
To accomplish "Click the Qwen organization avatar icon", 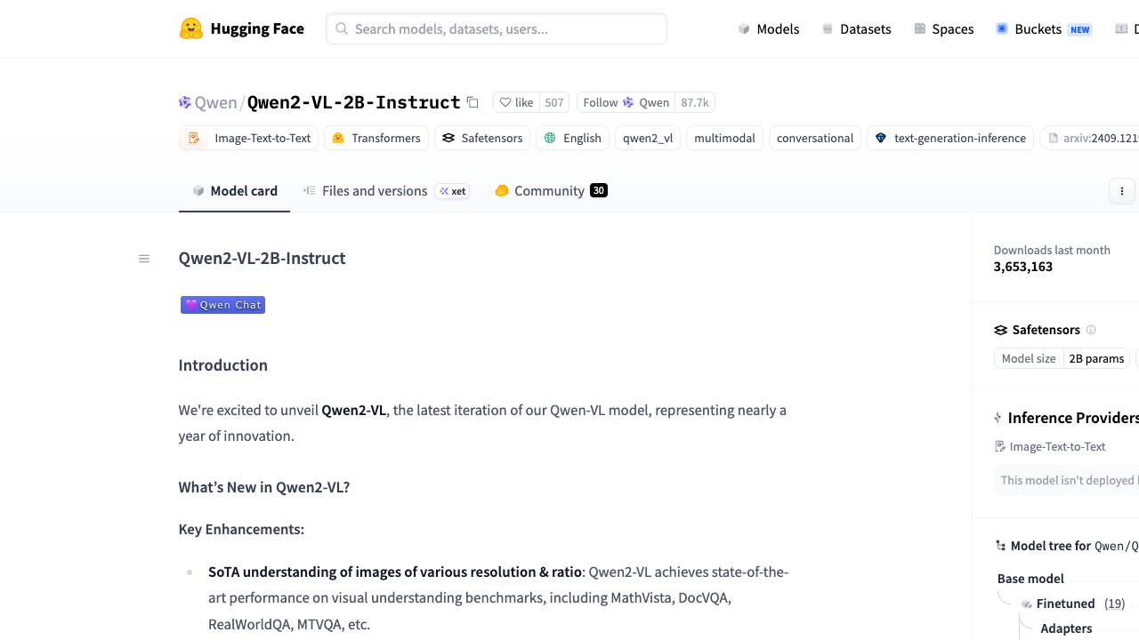I will point(185,102).
